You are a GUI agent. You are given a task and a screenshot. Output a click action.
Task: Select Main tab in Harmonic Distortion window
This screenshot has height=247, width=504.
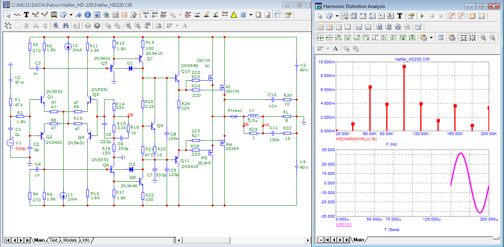(359, 240)
